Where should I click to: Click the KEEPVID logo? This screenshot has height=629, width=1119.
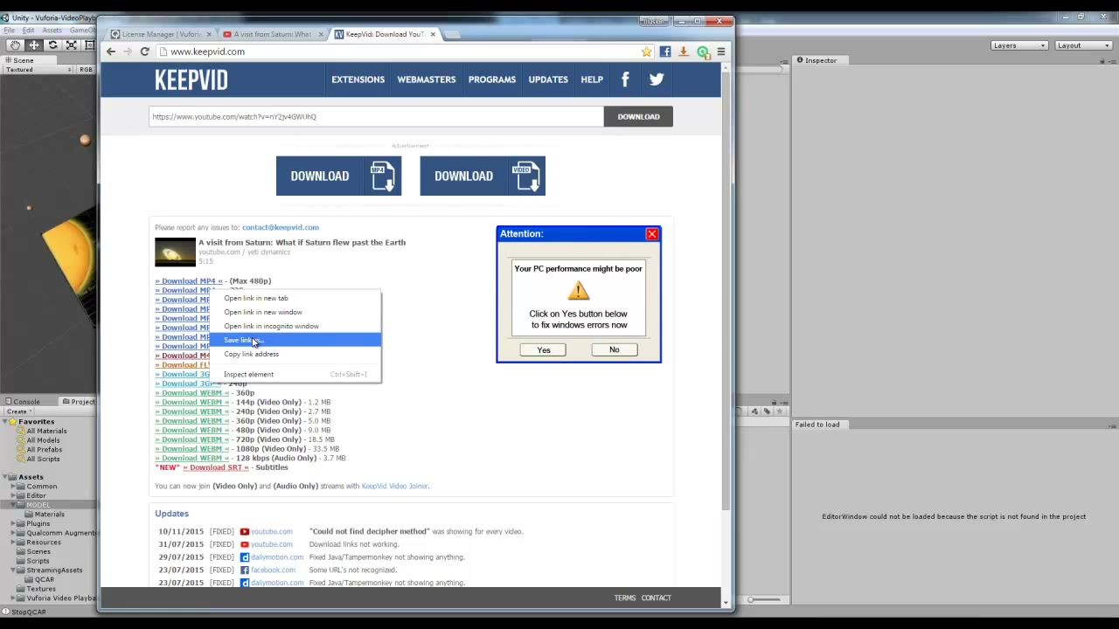(x=191, y=79)
